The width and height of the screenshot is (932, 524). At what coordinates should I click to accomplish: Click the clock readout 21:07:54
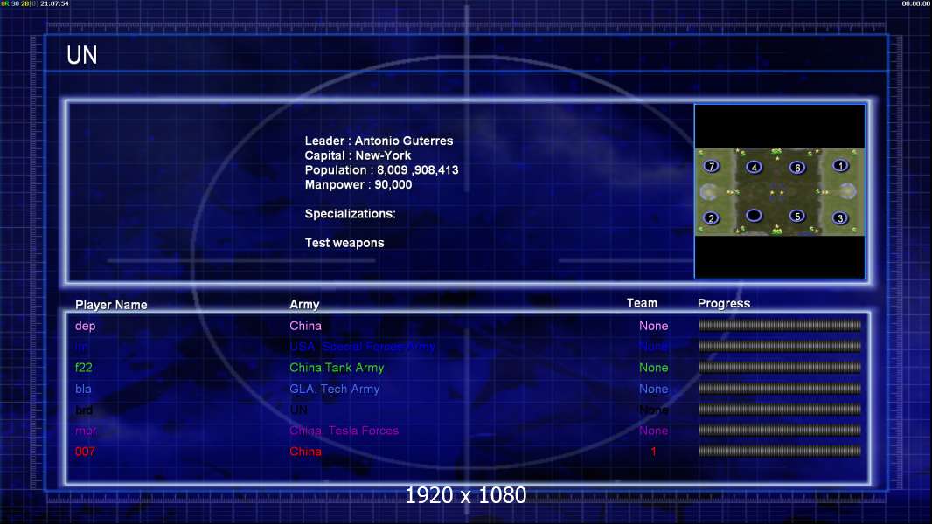[54, 3]
